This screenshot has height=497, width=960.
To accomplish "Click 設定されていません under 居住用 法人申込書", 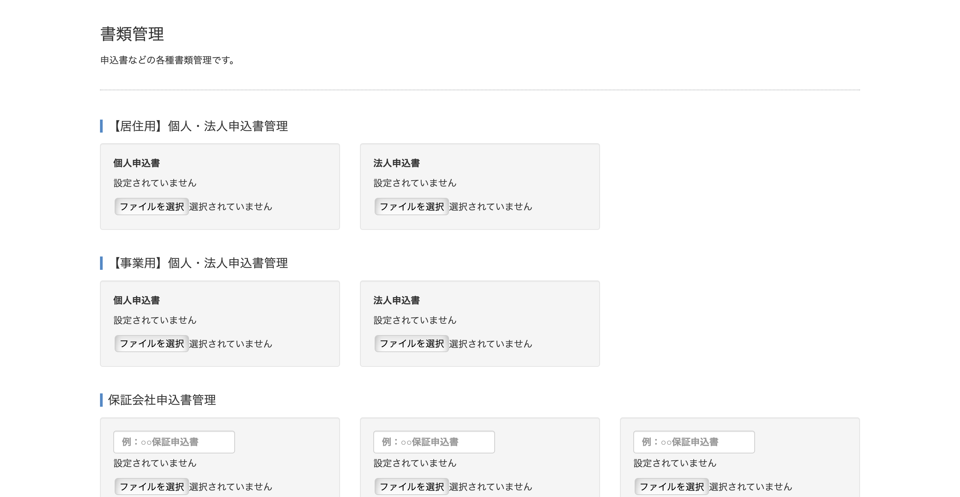I will pyautogui.click(x=415, y=183).
